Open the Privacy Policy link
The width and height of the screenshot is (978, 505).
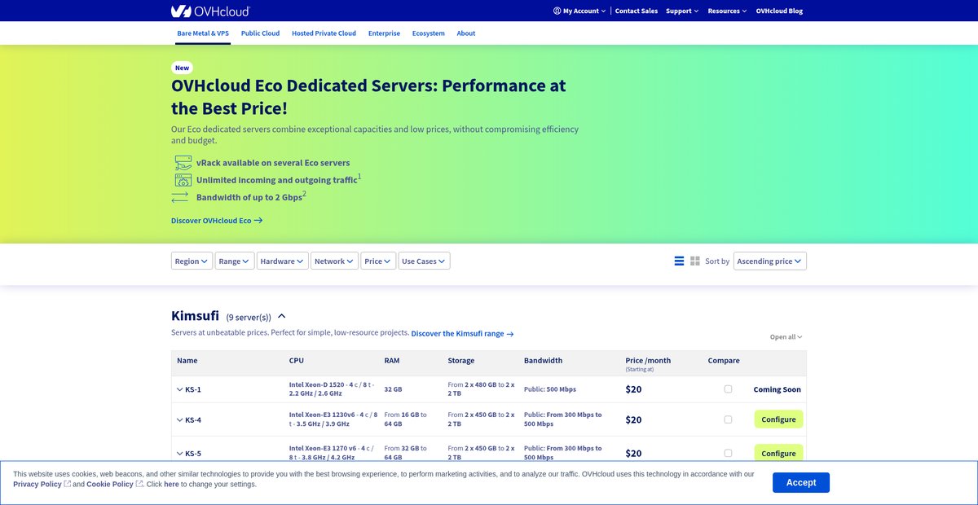pyautogui.click(x=37, y=484)
